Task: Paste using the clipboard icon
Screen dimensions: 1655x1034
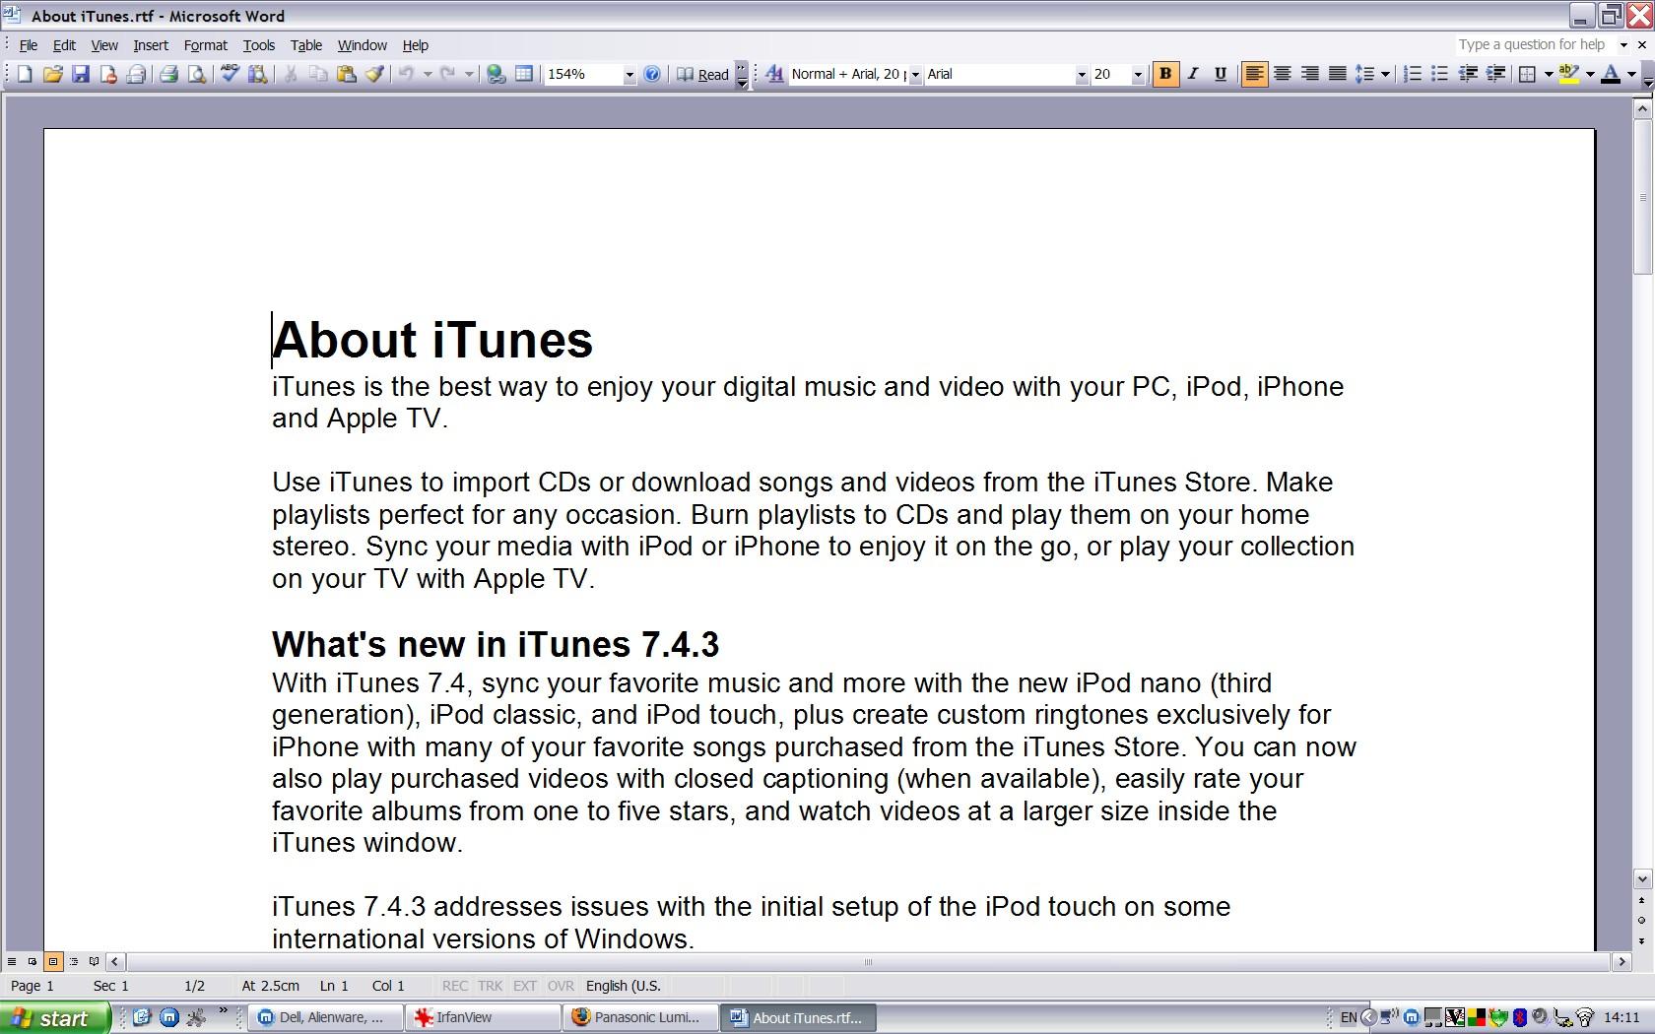Action: [x=346, y=74]
